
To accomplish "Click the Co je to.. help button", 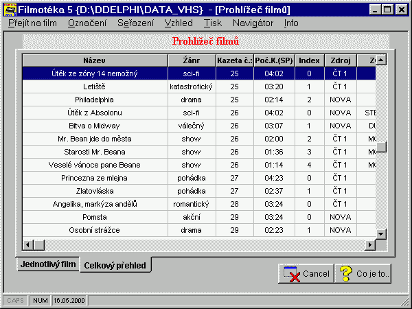I will click(x=365, y=273).
